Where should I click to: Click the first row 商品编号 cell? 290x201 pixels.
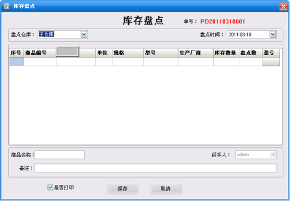click(x=40, y=62)
